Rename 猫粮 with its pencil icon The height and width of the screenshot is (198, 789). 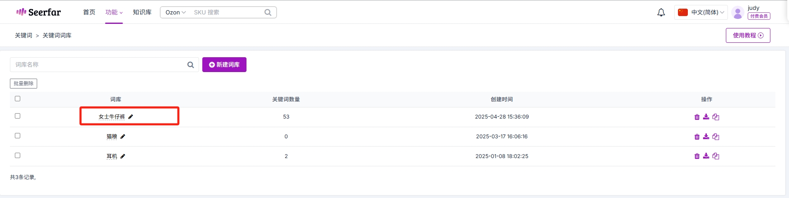pos(123,136)
